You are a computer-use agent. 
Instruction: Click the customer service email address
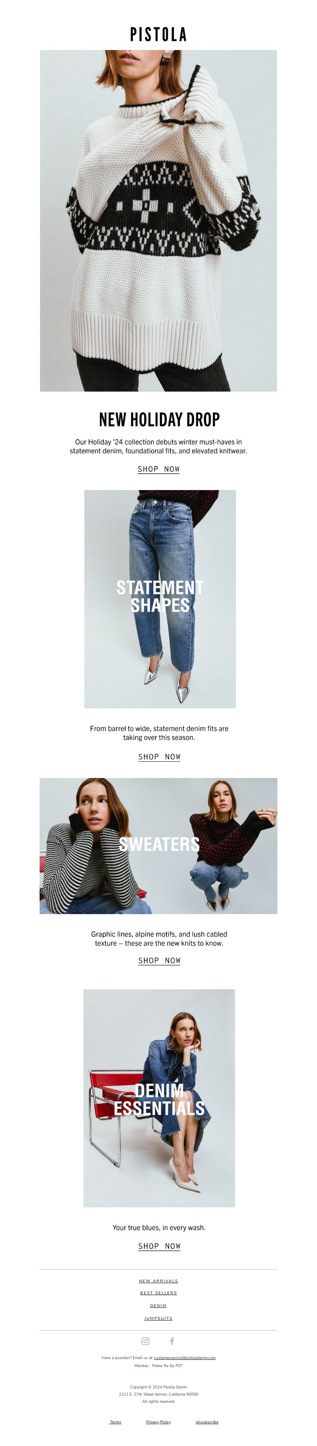click(185, 1357)
